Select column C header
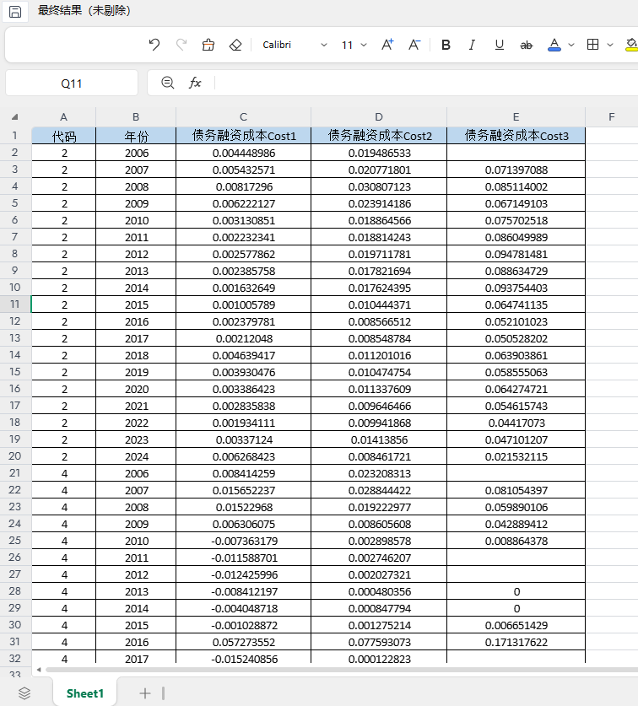 click(x=243, y=117)
